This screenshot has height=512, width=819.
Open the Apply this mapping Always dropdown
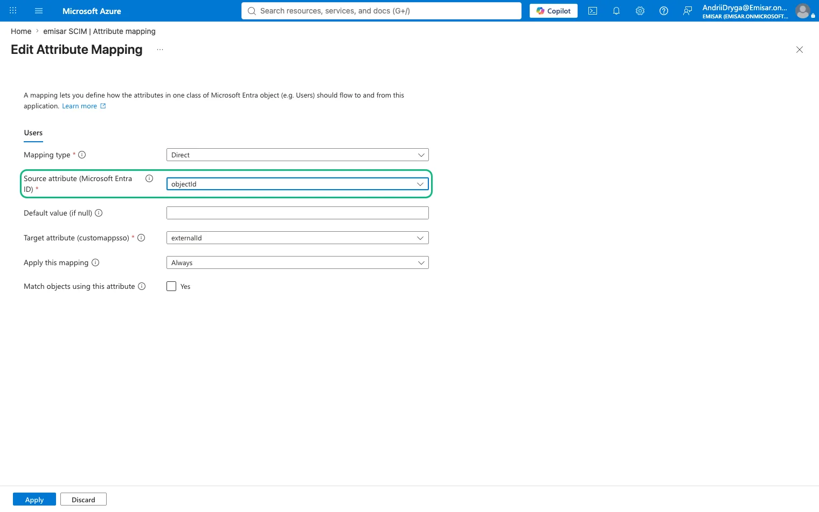pyautogui.click(x=297, y=262)
